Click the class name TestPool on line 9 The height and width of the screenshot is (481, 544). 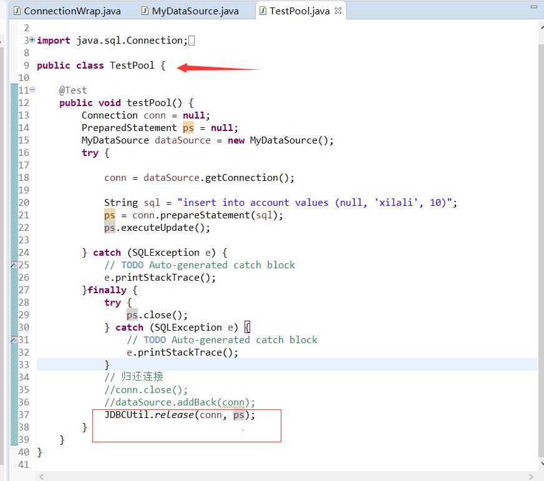132,66
